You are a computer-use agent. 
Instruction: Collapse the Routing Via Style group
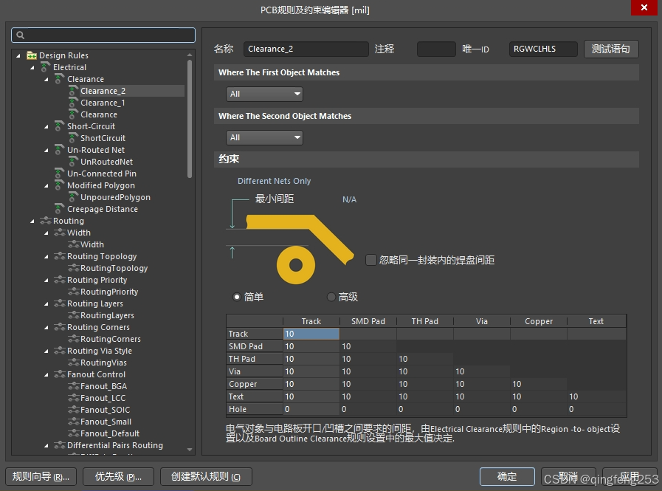click(46, 351)
